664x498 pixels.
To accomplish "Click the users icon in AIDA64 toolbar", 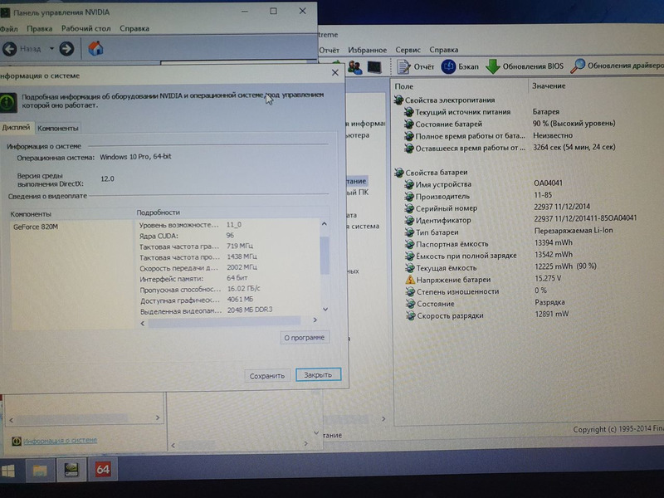I will (x=355, y=67).
